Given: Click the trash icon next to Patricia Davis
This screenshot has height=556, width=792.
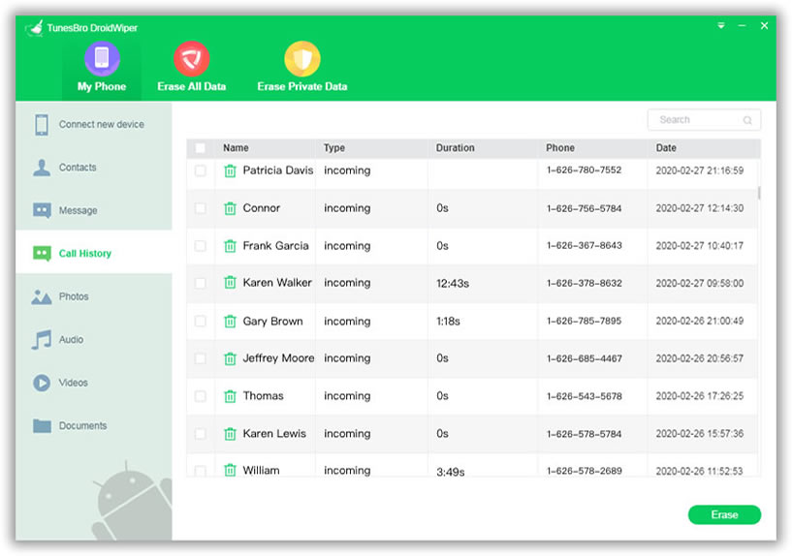Looking at the screenshot, I should [230, 170].
